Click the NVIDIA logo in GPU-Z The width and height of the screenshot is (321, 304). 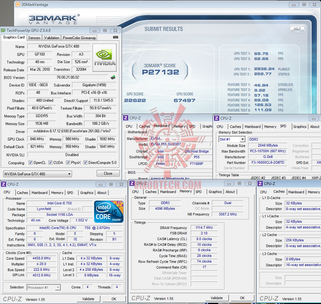click(105, 58)
